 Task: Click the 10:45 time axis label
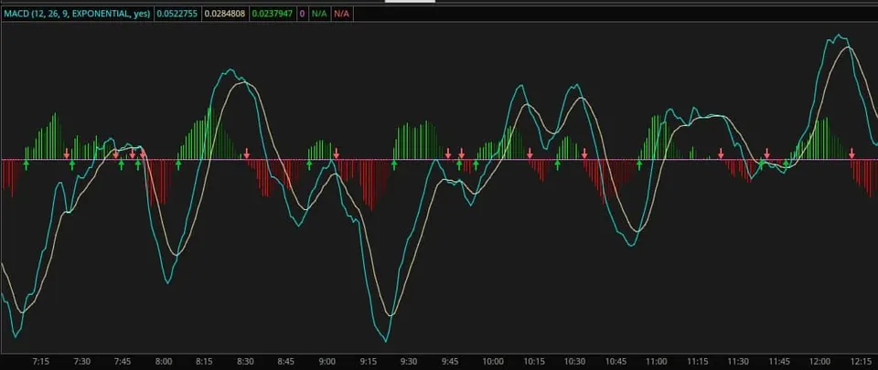616,361
